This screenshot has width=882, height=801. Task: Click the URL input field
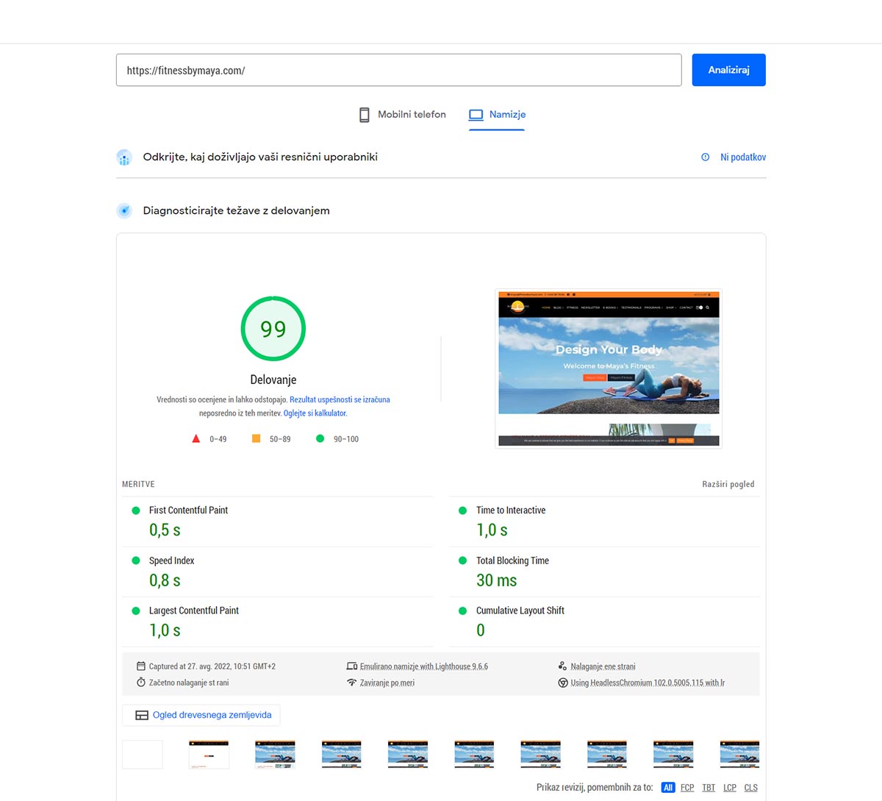[399, 70]
